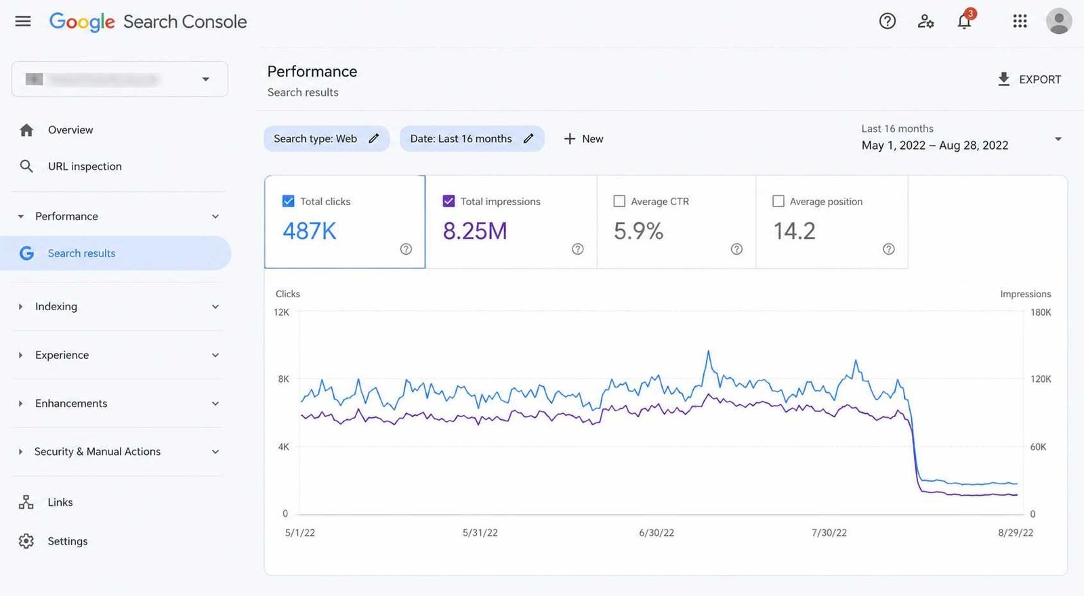The height and width of the screenshot is (596, 1084).
Task: Edit Date filter pencil icon
Action: [529, 138]
